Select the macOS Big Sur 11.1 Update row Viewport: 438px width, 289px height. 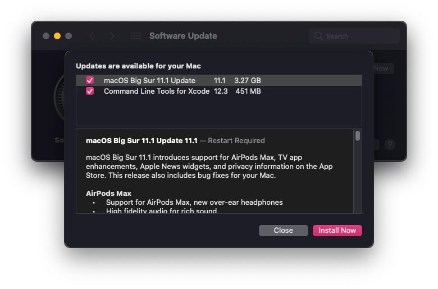(219, 80)
